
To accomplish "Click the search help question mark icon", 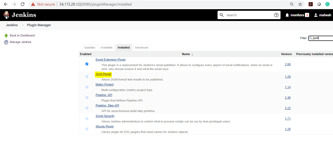I will point(276,15).
